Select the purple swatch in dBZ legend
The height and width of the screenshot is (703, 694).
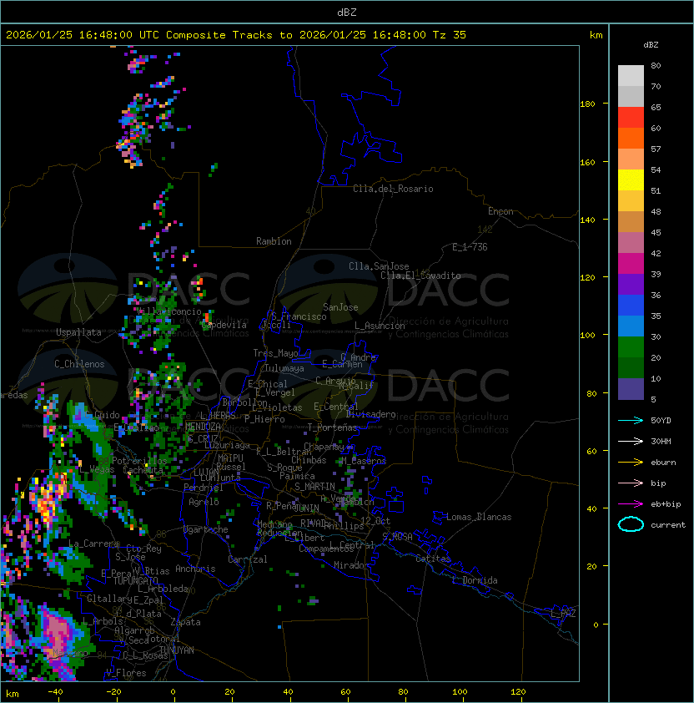(x=631, y=285)
